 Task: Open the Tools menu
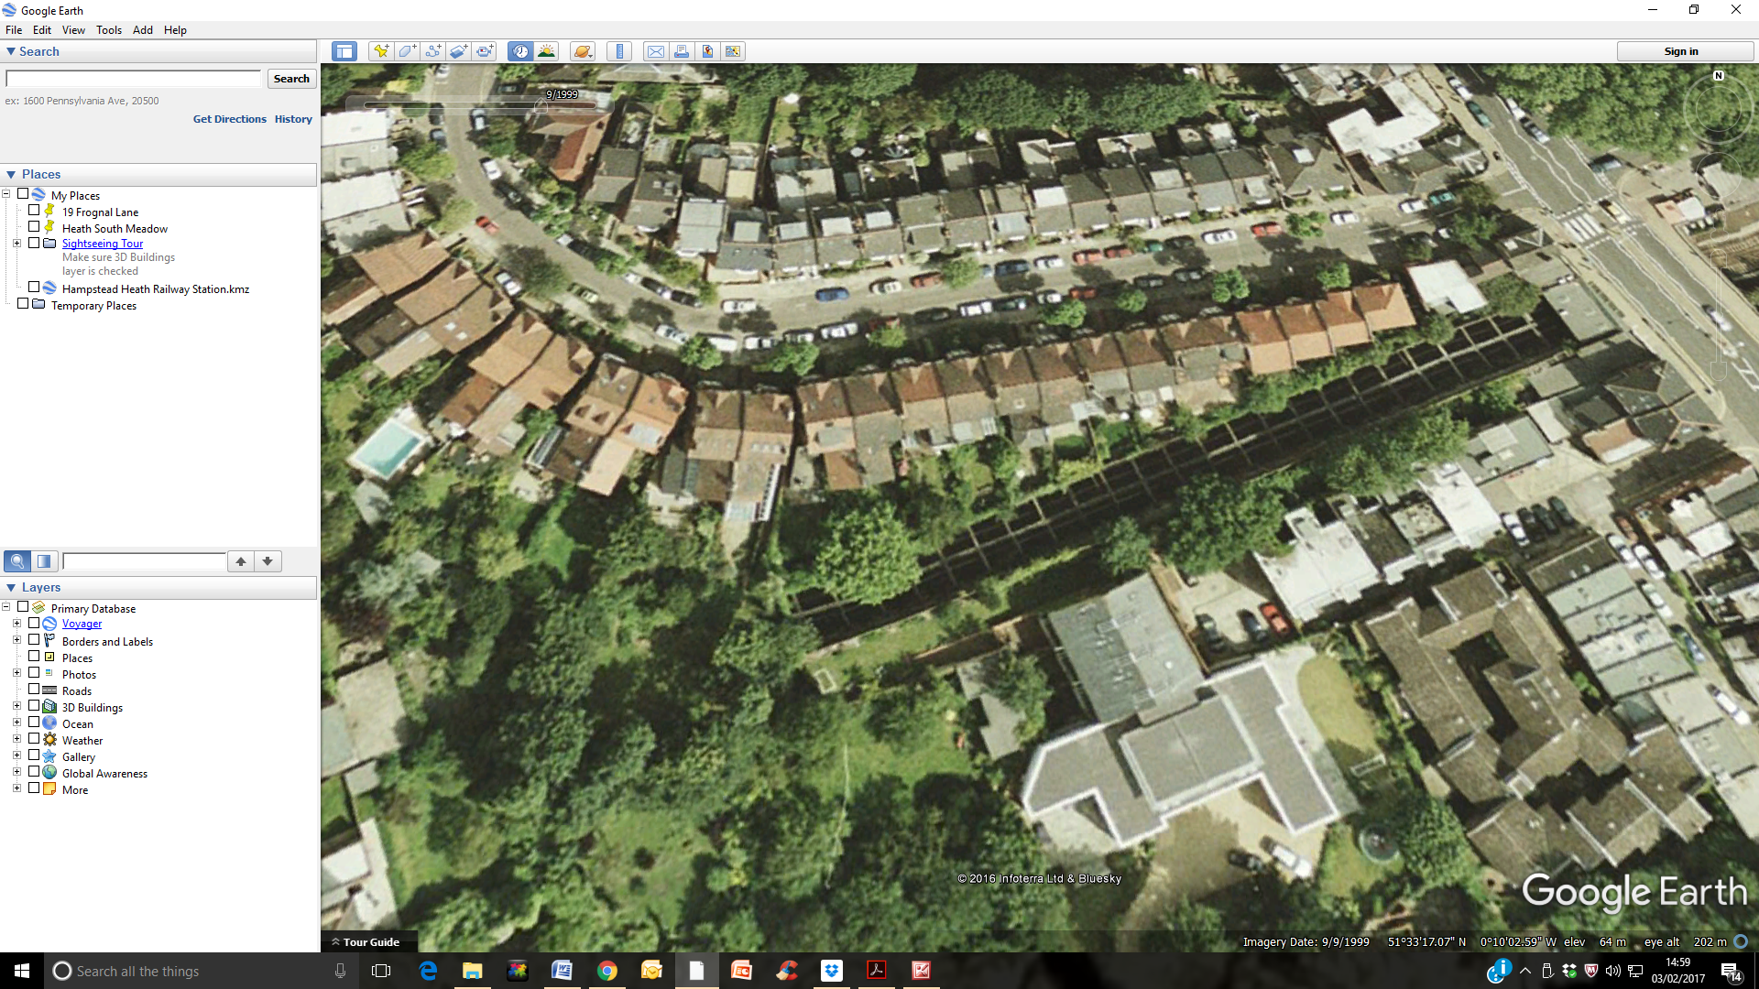(109, 29)
